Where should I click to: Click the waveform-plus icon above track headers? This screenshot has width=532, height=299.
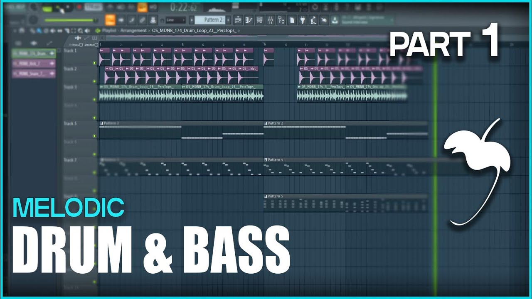78,38
